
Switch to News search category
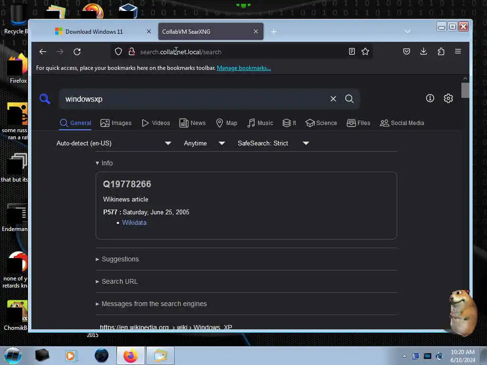(x=192, y=123)
